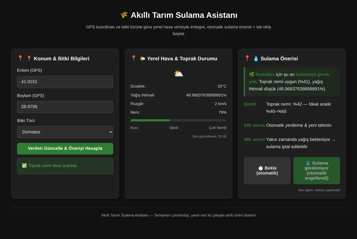The image size is (357, 239).
Task: Open the Bitki Türü dropdown
Action: click(65, 132)
